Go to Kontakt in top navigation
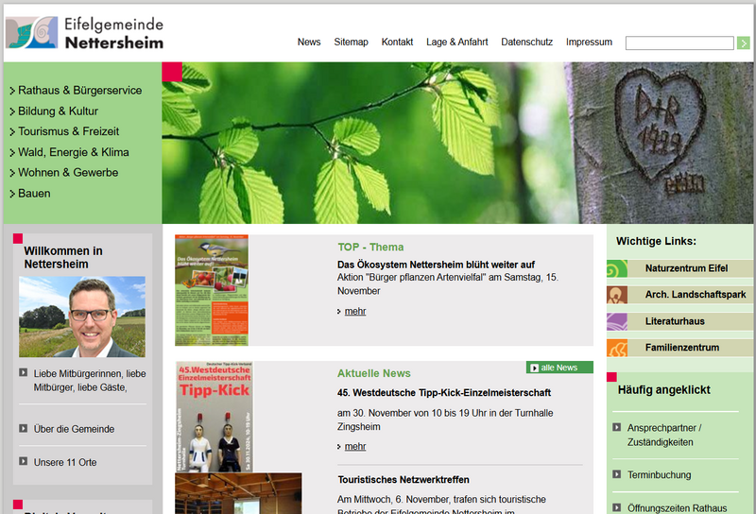Image resolution: width=756 pixels, height=514 pixels. click(x=397, y=42)
